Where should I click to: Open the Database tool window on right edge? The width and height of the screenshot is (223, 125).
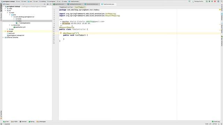[222, 17]
